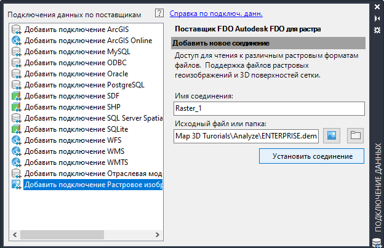Click the data connect icon below the palette title
Screen dimensions: 384x248
click(378, 242)
